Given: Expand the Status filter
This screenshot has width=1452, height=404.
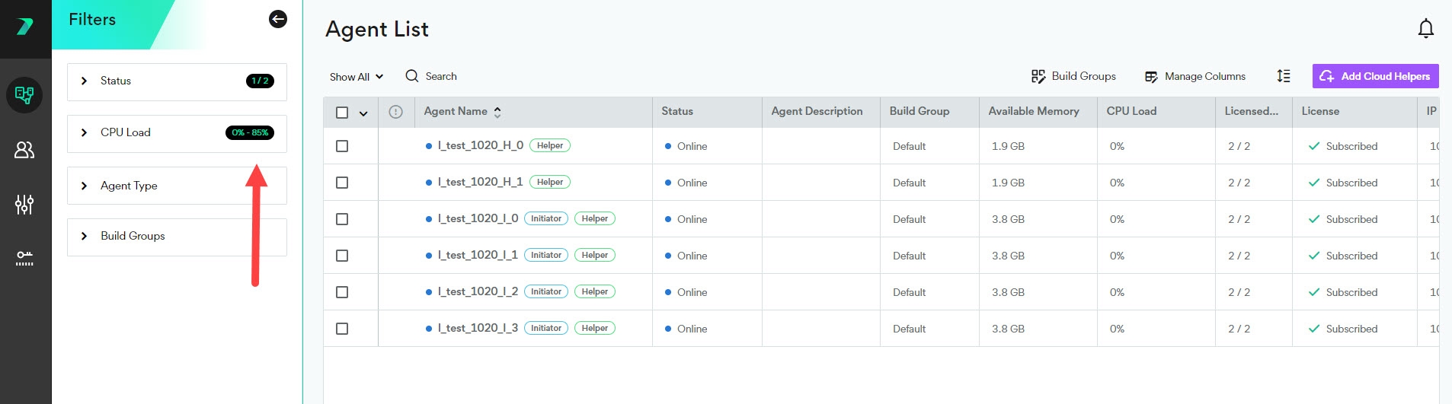Looking at the screenshot, I should 84,81.
